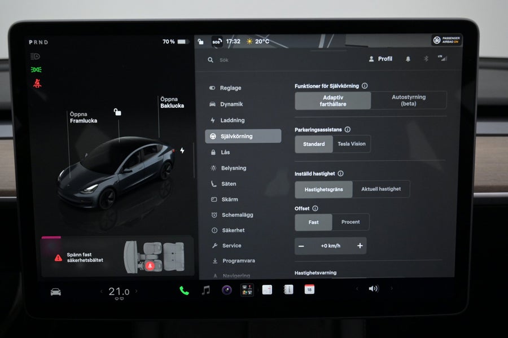Tap Öppna Framlucka to open frunk
The height and width of the screenshot is (338, 508).
pyautogui.click(x=84, y=117)
